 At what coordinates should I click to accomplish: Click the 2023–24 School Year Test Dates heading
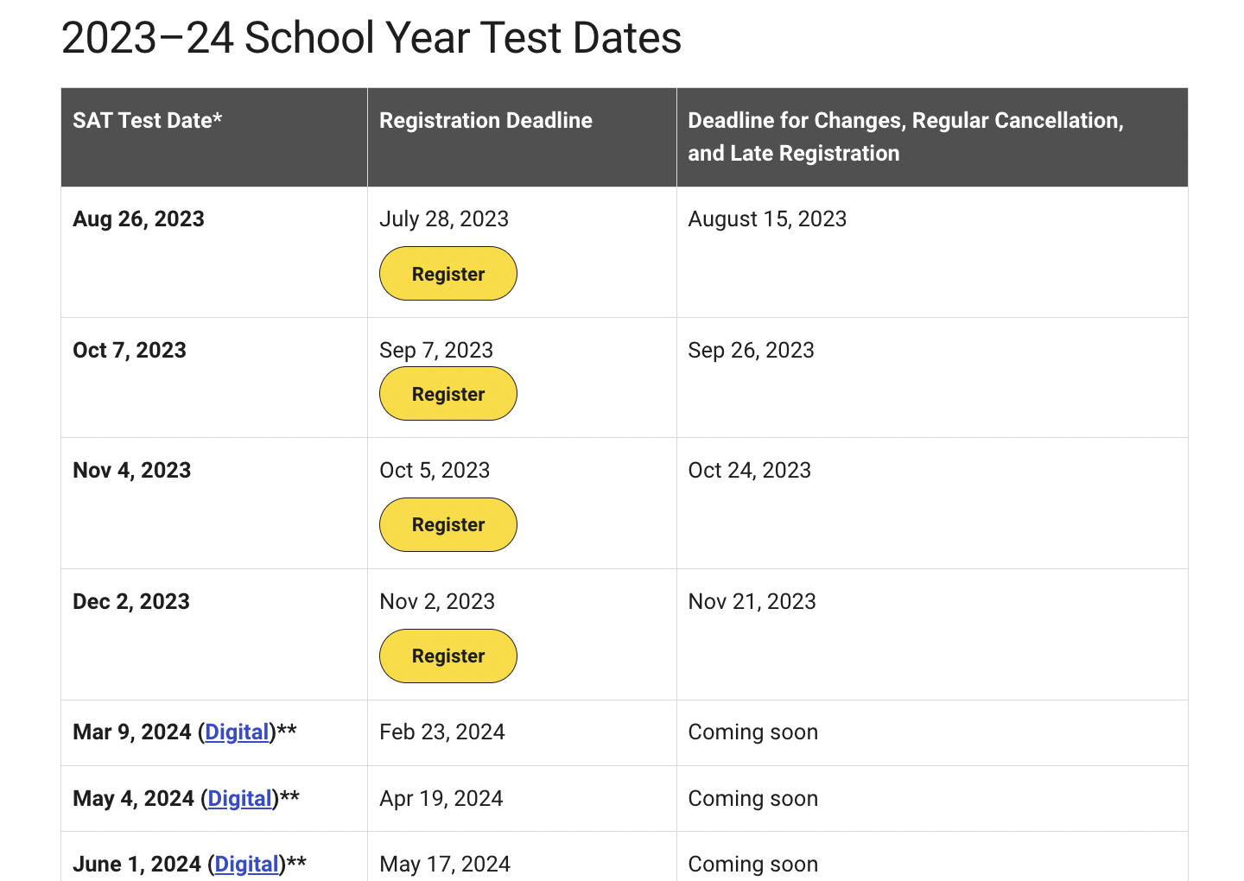371,37
